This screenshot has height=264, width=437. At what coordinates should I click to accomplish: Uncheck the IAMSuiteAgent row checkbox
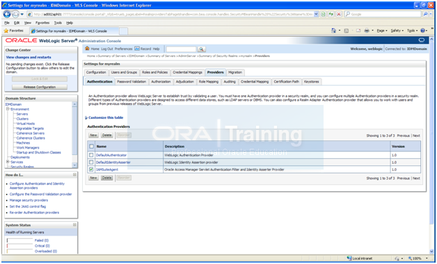coord(91,170)
